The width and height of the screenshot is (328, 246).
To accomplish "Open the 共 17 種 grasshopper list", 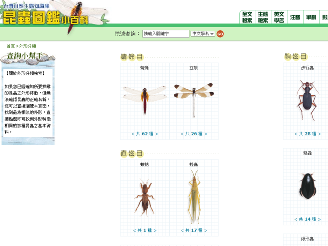I will pos(194,230).
